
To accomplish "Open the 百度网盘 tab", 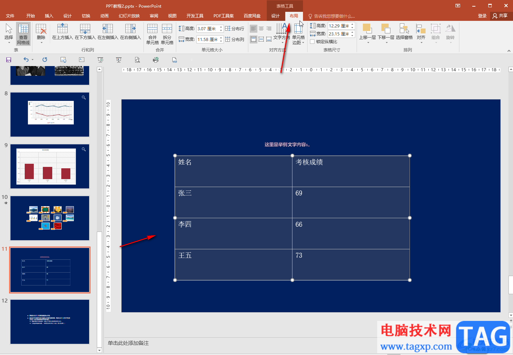I will tap(252, 16).
